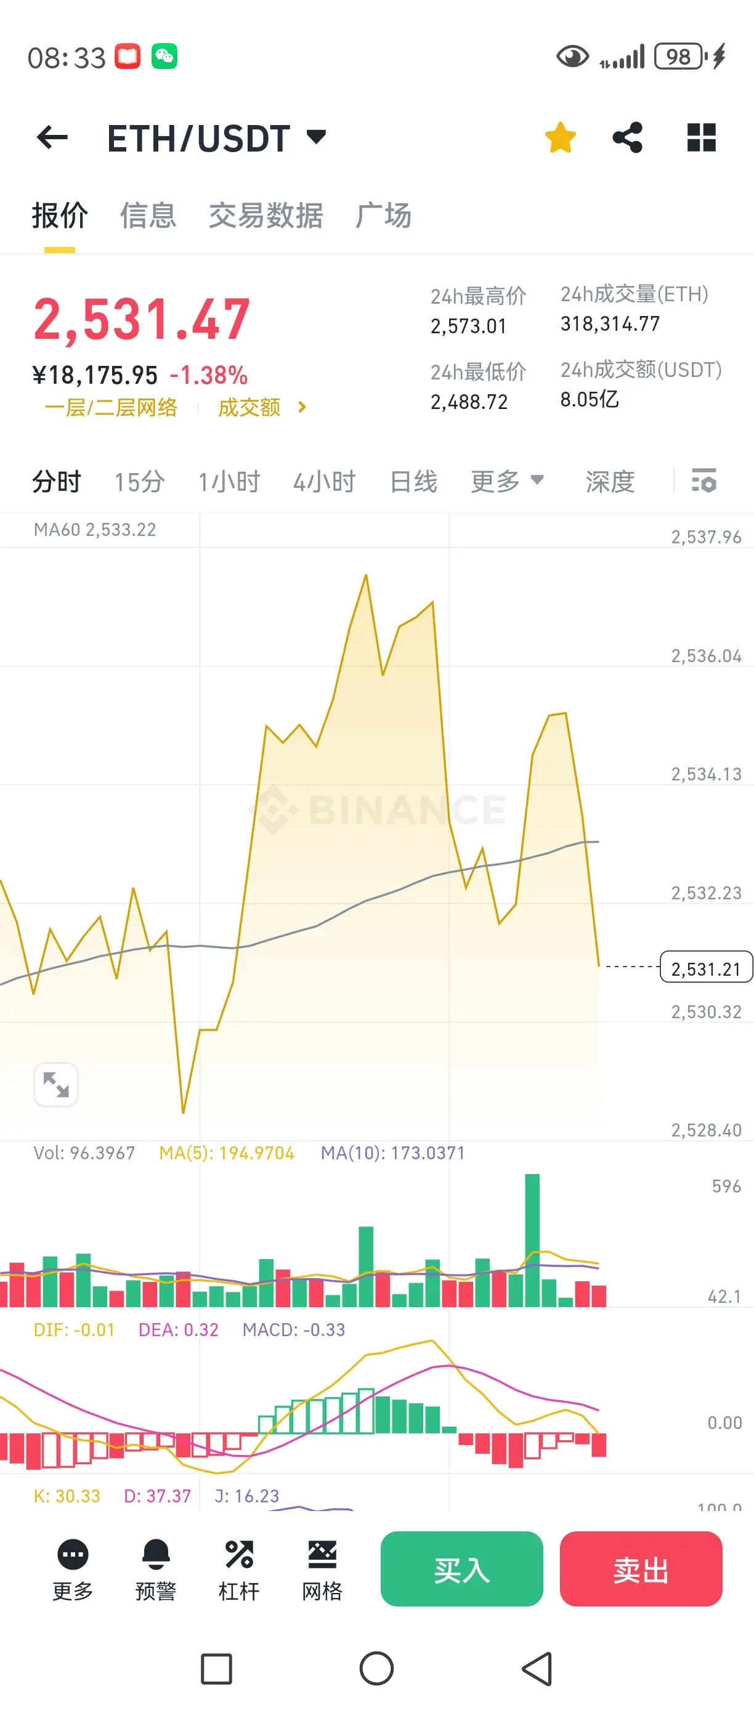Toggle the yellow favorite star
Viewport: 754px width, 1710px height.
point(560,137)
